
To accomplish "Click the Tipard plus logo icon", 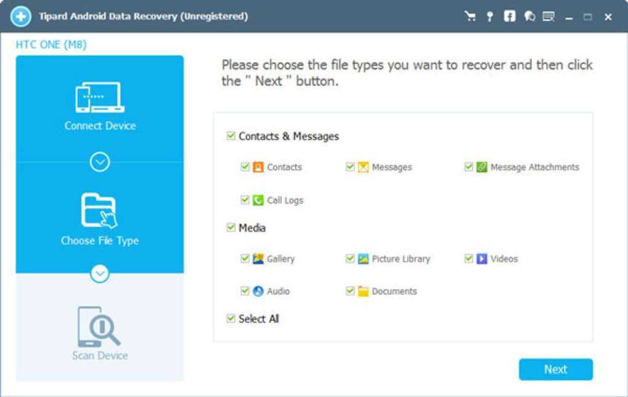I will coord(20,17).
